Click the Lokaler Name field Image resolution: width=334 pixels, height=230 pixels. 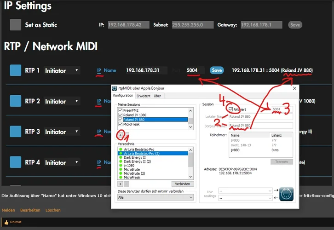[x=261, y=117]
